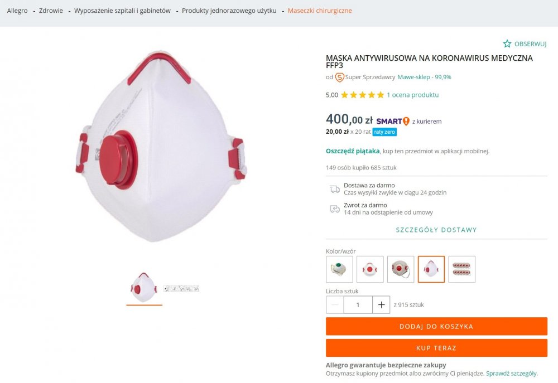Click the Dodaj do koszyka button
Image resolution: width=558 pixels, height=383 pixels.
[x=436, y=326]
